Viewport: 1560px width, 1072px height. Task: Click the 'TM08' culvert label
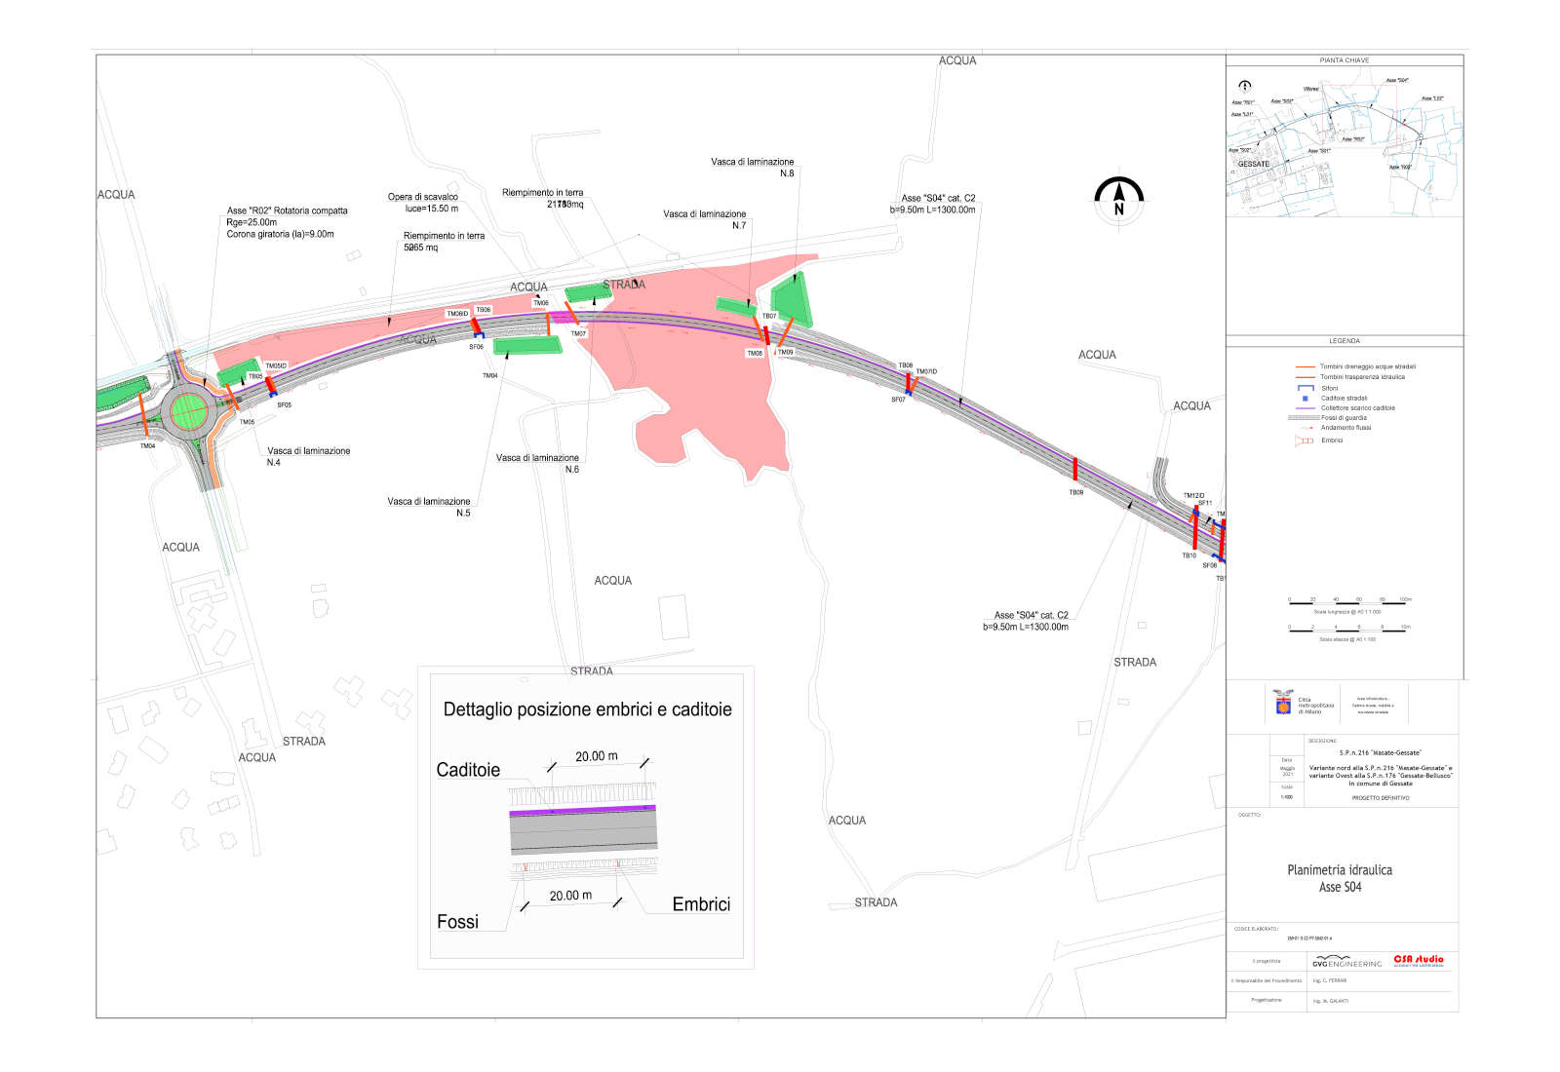coord(755,354)
